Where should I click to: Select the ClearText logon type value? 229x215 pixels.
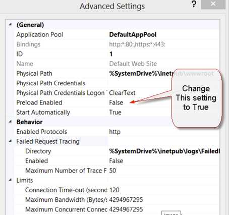(122, 93)
